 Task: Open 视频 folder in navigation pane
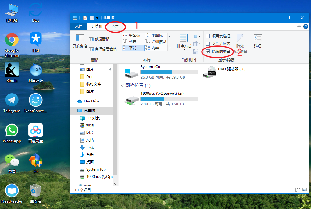pyautogui.click(x=87, y=126)
